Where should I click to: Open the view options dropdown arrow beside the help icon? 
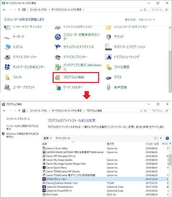161,138
